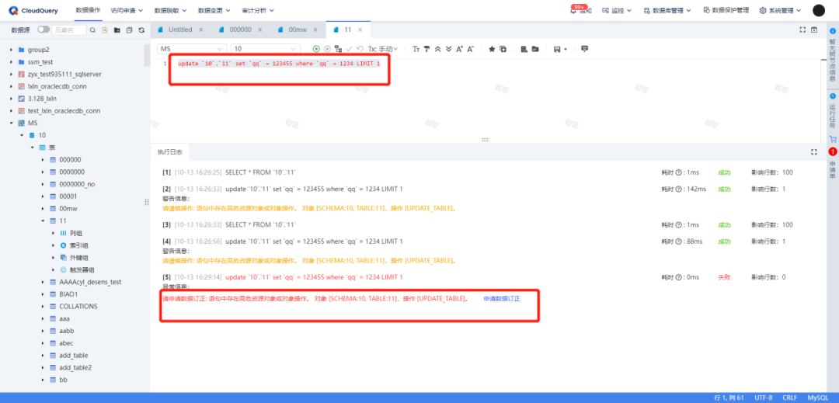Click the search magnifier in data source panel
This screenshot has width=839, height=403.
coord(92,30)
